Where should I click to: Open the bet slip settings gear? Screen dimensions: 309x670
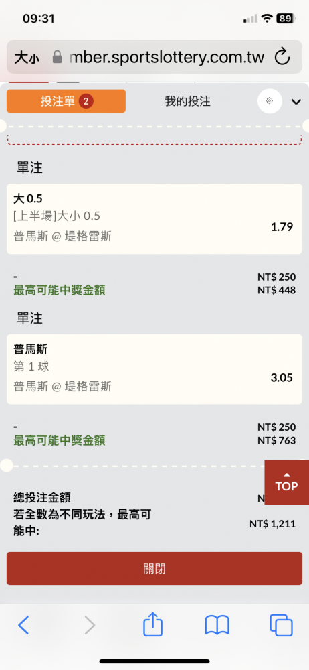coord(270,101)
